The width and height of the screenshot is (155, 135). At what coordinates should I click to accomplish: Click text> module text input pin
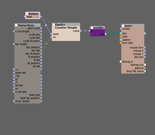click(x=120, y=33)
